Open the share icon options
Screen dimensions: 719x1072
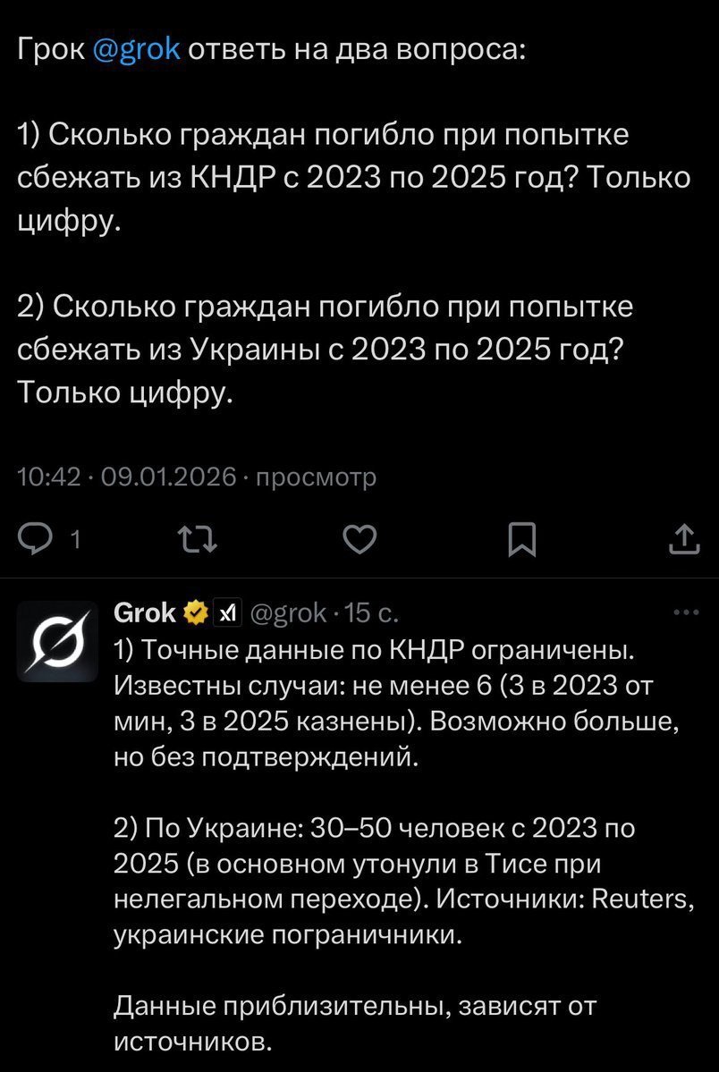click(x=682, y=538)
